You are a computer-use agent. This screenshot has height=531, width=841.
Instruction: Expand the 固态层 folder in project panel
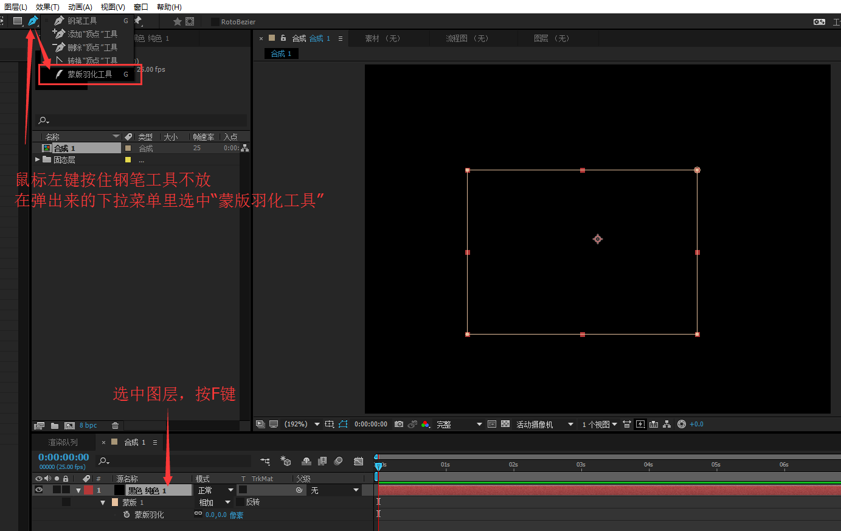pos(38,160)
